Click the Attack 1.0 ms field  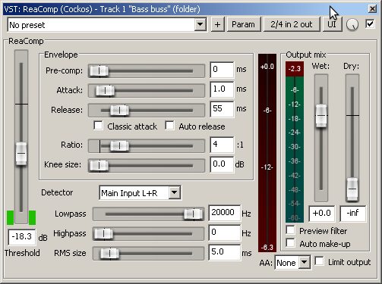click(222, 89)
